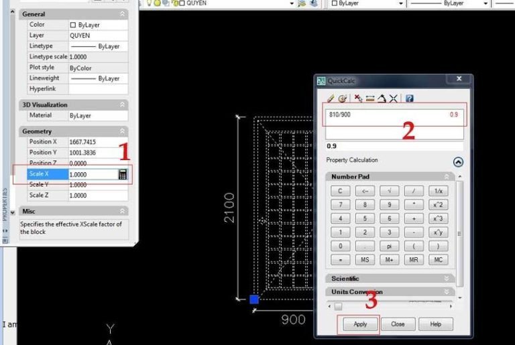Click the 2100 dimension text in drawing

pyautogui.click(x=229, y=208)
